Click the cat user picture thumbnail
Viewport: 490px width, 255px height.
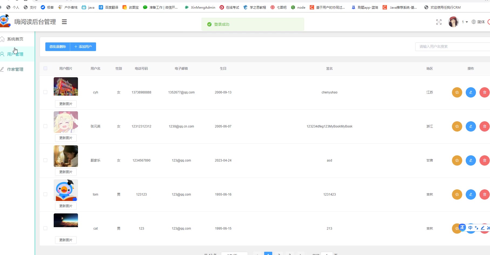pyautogui.click(x=66, y=220)
